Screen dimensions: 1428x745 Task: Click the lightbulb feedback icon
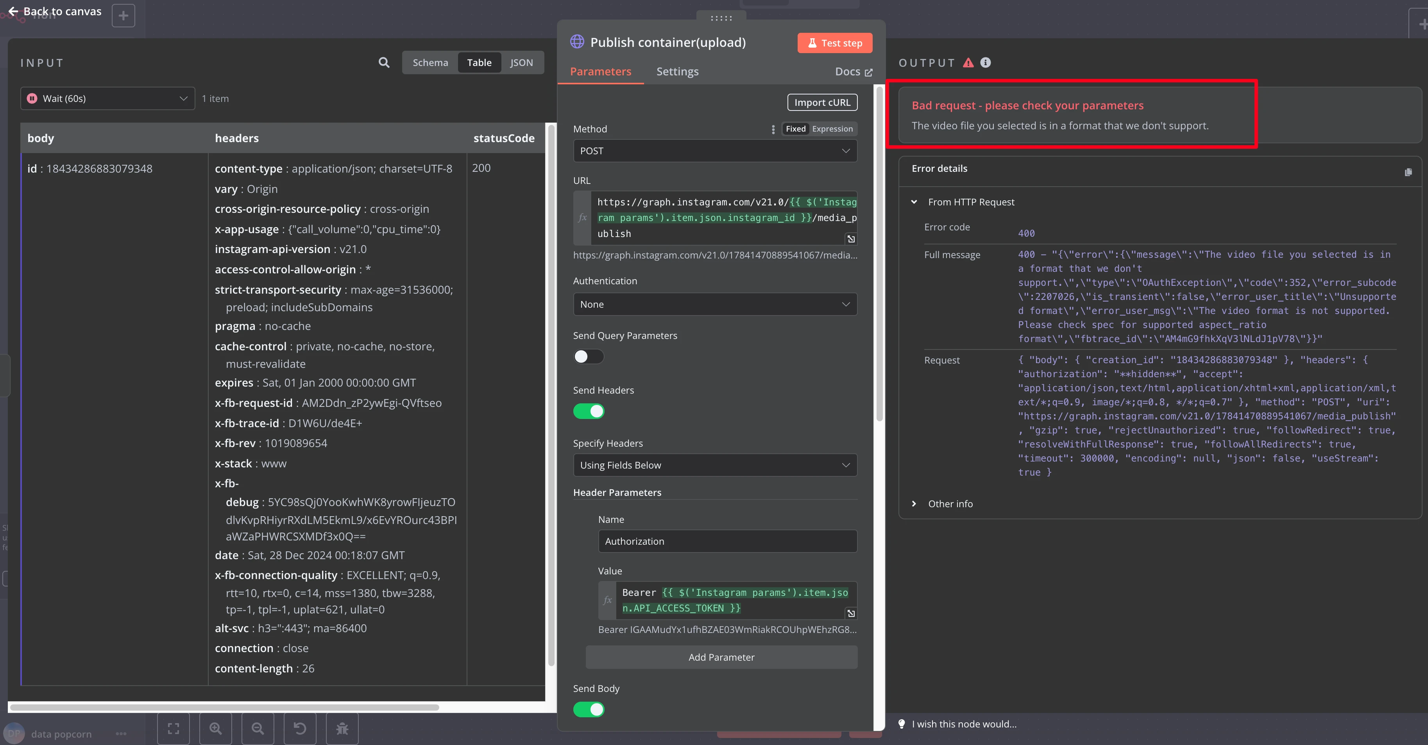(901, 724)
